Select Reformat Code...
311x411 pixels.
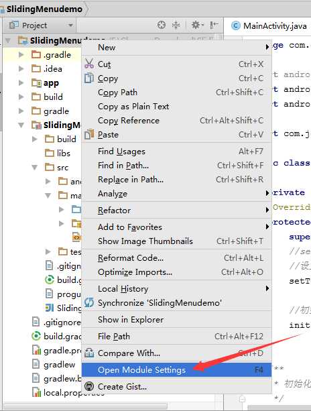pos(176,258)
